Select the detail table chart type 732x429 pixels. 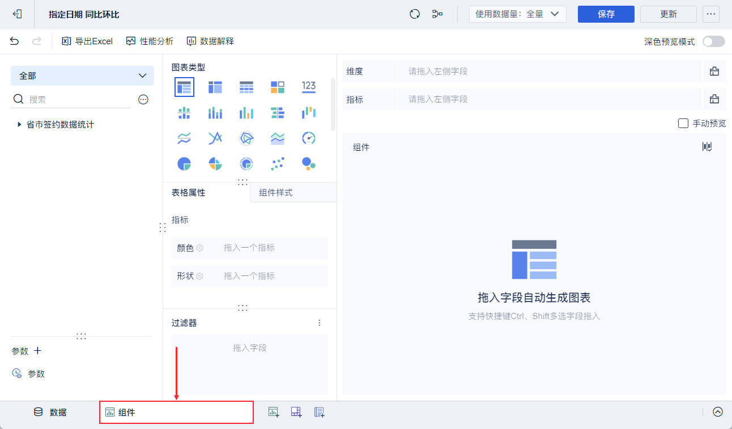pyautogui.click(x=246, y=87)
